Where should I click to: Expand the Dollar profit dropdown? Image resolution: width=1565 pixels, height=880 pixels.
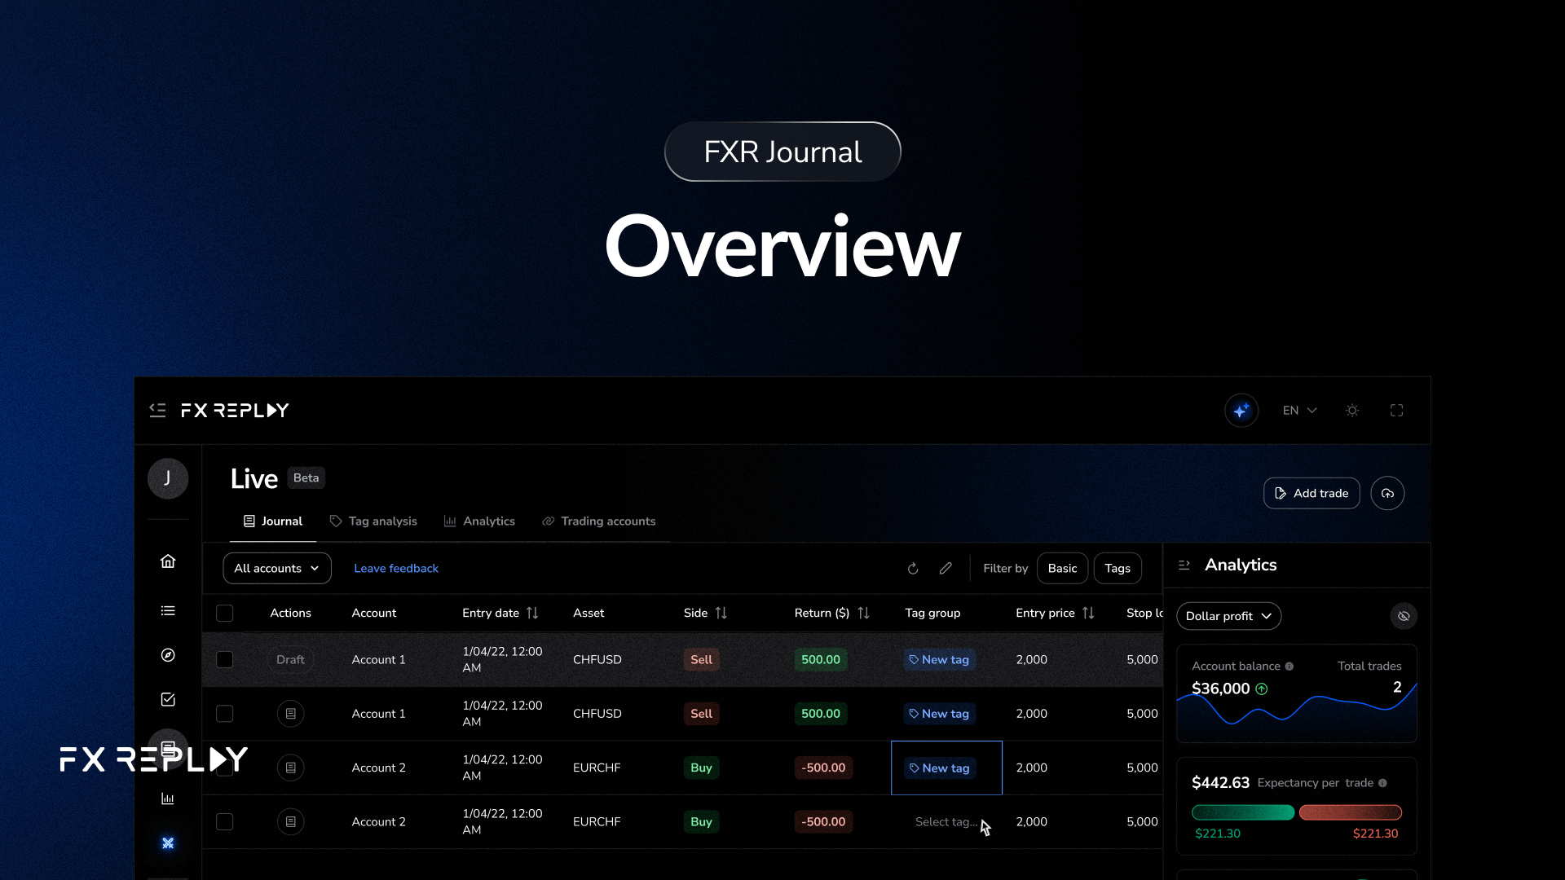(1228, 616)
